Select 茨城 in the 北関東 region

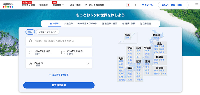click(156, 63)
